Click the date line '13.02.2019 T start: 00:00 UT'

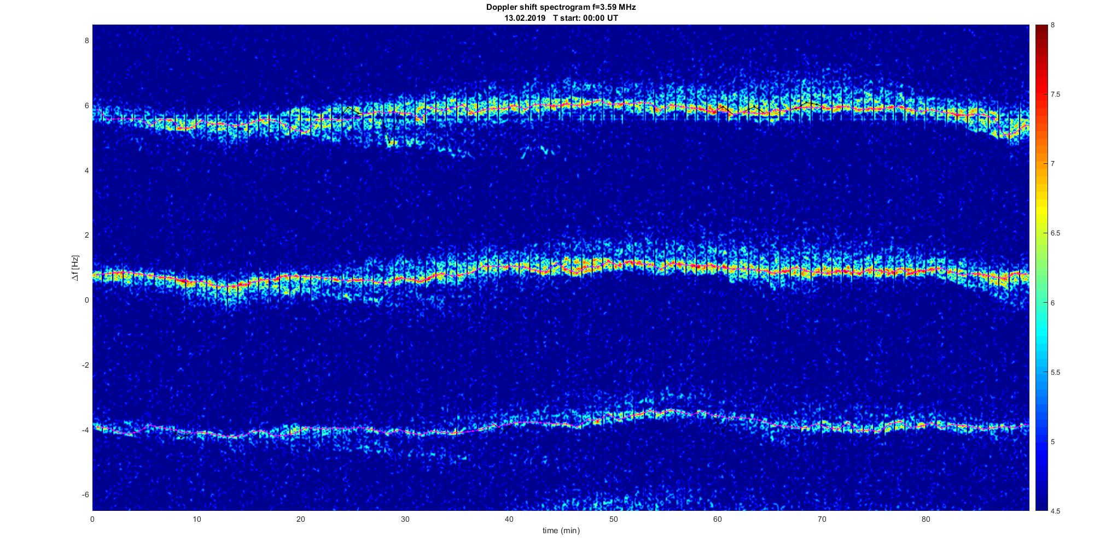[x=561, y=18]
